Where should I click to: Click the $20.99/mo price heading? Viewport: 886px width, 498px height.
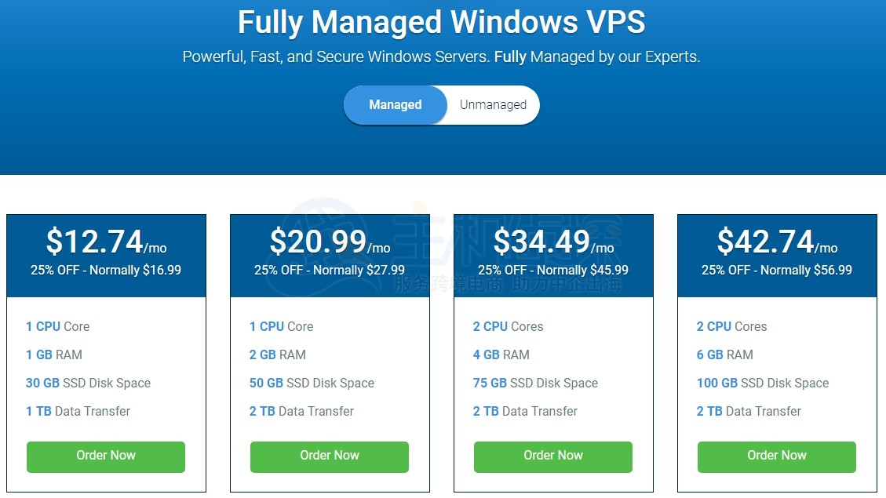click(x=330, y=242)
